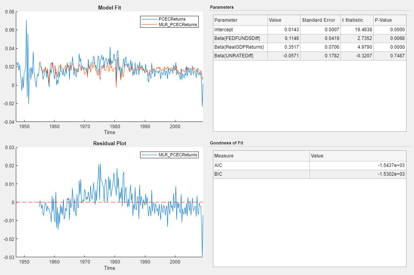The width and height of the screenshot is (414, 275).
Task: Click the Goodness of Fit Value header
Action: (358, 156)
